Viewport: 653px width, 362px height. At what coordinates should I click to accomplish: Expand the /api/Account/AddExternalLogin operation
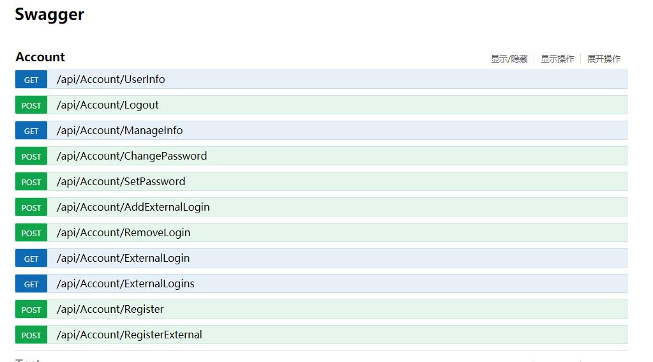133,207
